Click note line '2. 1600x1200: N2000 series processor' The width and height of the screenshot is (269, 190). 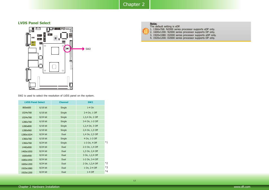click(x=182, y=32)
